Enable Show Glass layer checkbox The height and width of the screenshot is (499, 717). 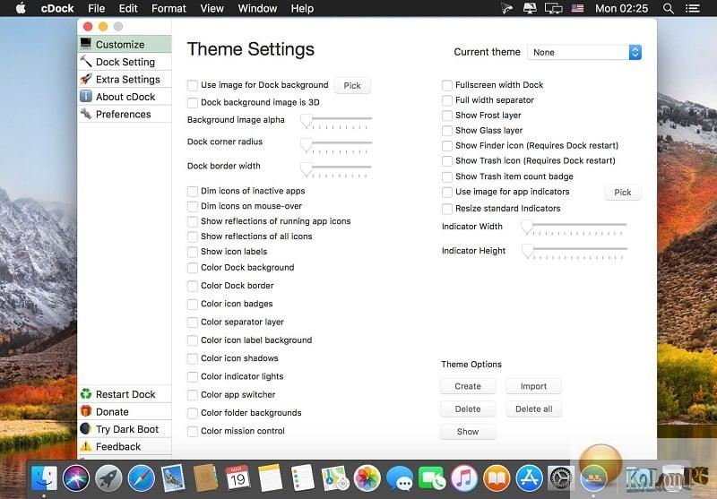(x=447, y=131)
